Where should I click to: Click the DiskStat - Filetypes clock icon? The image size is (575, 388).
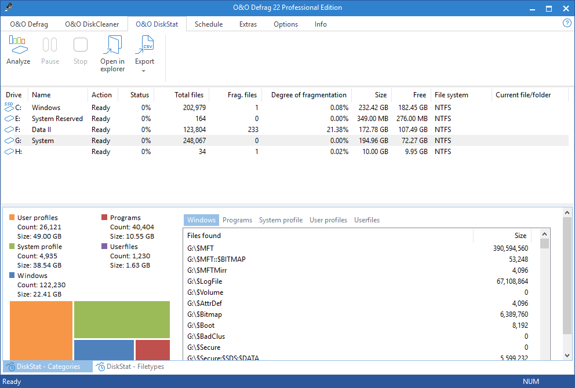click(100, 367)
